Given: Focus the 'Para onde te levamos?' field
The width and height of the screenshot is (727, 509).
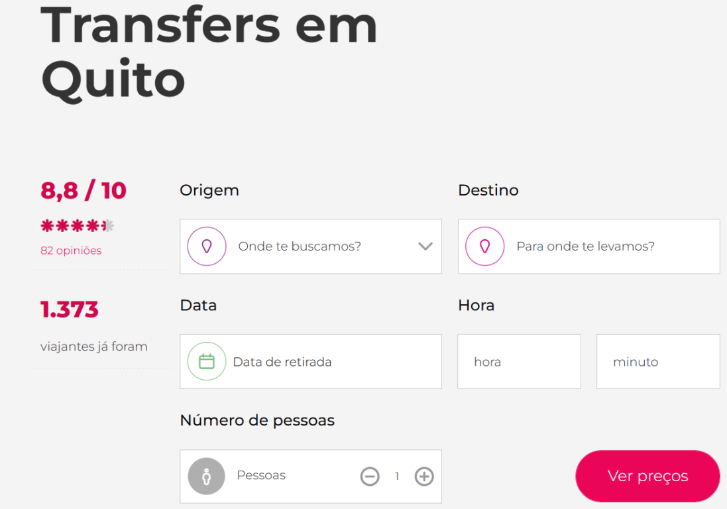Looking at the screenshot, I should [585, 247].
